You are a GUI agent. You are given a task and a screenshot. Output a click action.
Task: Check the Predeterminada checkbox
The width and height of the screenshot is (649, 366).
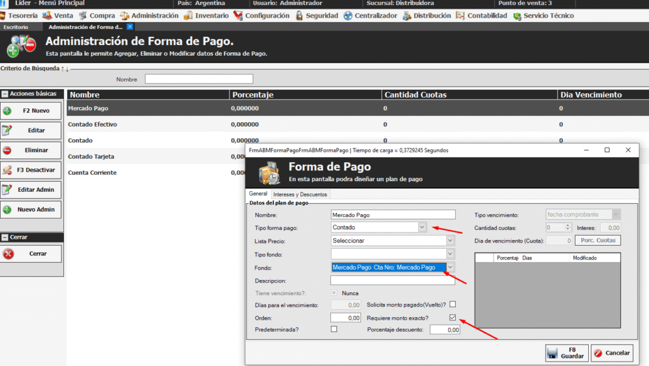point(334,329)
